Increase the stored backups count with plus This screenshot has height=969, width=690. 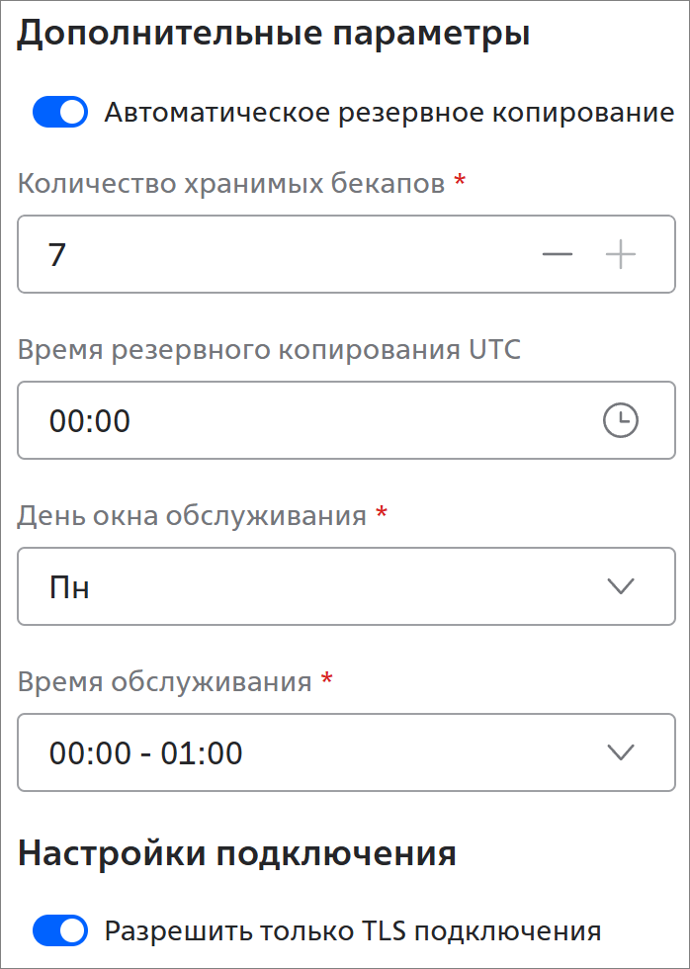pos(621,256)
